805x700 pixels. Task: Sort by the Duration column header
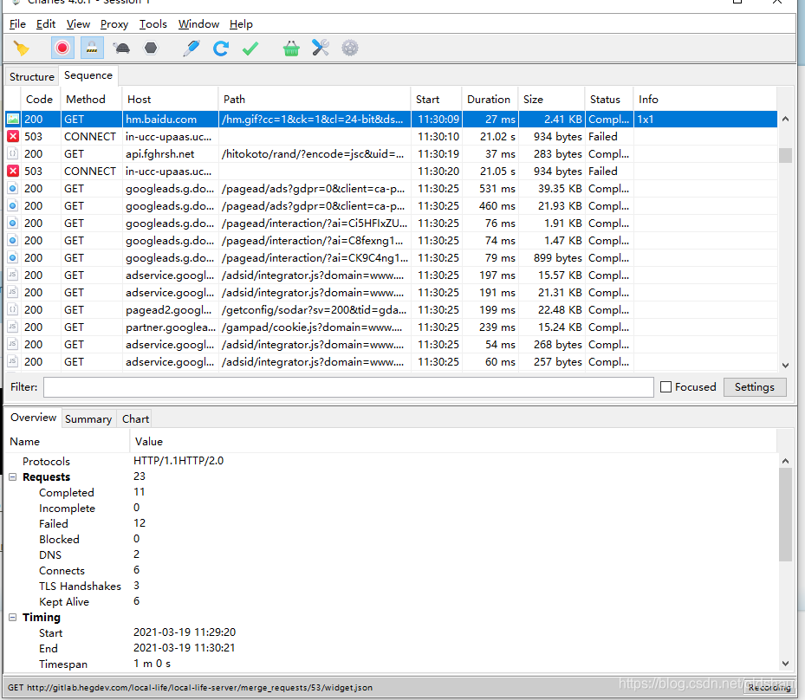[489, 99]
